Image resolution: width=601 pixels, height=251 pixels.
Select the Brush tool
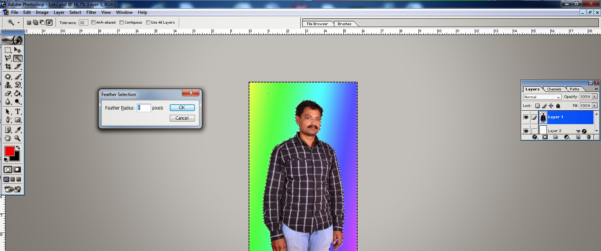coord(18,77)
